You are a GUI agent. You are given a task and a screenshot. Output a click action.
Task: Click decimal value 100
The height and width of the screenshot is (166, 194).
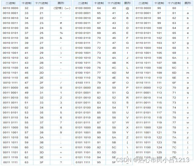click(x=159, y=28)
